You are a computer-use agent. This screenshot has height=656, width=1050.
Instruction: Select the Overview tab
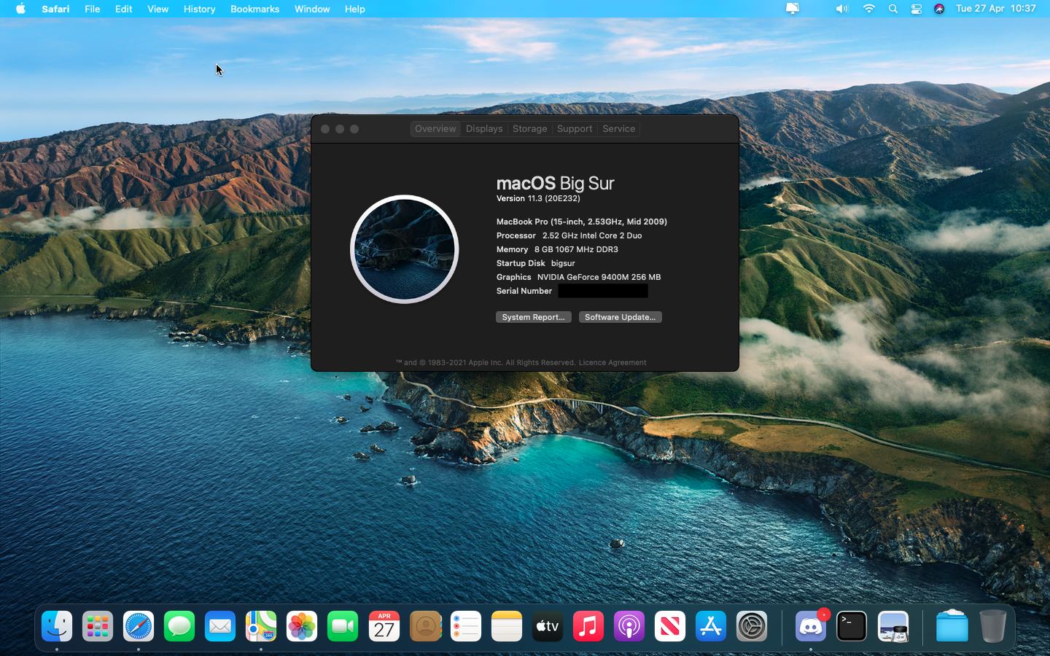coord(435,128)
